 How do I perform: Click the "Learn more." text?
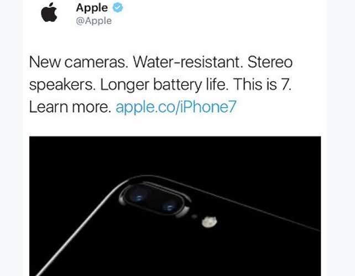click(70, 107)
